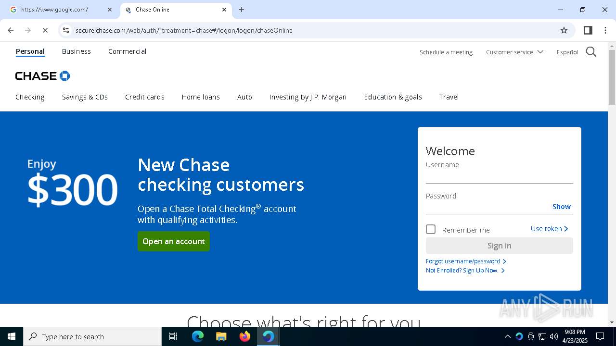Viewport: 616px width, 346px height.
Task: Go back with browser back arrow
Action: tap(11, 30)
